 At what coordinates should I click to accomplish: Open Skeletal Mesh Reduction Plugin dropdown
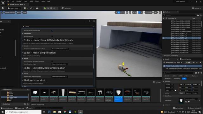pos(59,77)
